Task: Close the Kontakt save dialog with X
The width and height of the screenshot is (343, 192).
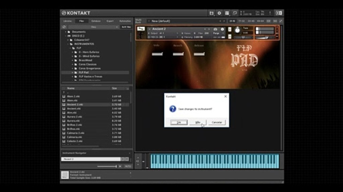Action: tap(225, 96)
